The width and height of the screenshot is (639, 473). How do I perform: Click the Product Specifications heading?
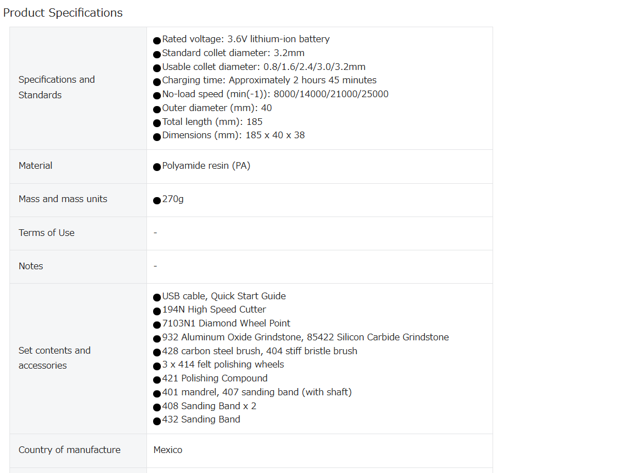[x=63, y=13]
